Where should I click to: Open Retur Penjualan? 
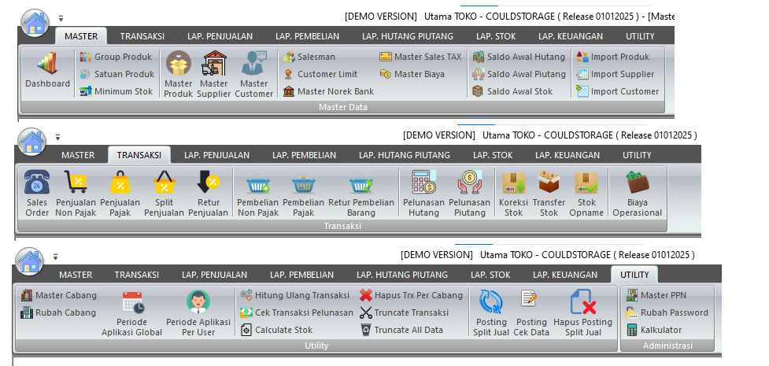coord(208,184)
